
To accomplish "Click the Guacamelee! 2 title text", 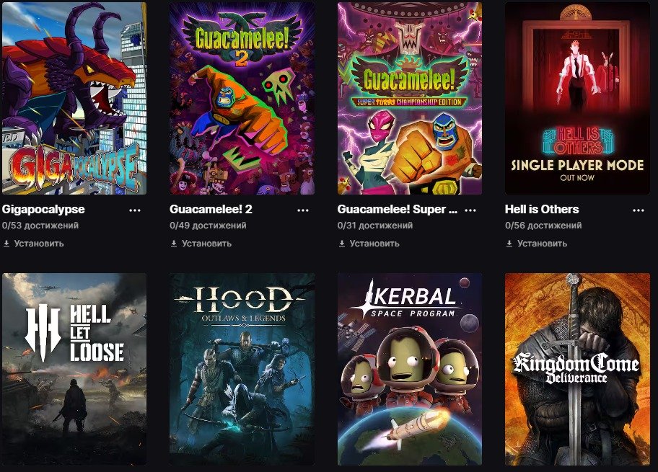I will [x=211, y=209].
